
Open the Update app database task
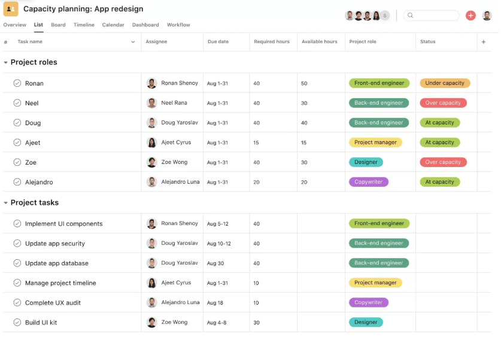point(56,263)
